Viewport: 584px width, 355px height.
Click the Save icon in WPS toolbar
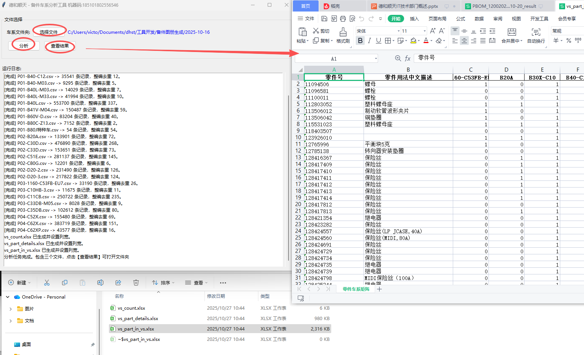click(324, 19)
